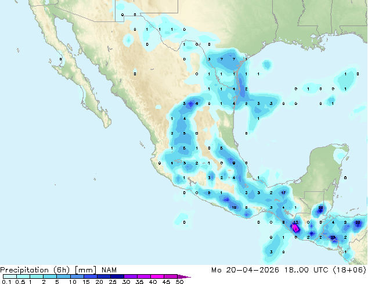Click the weekday label 'Mo'

coord(216,270)
